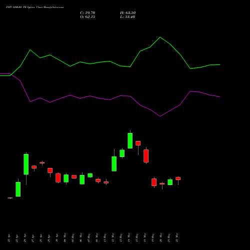Select the 18 May date label
Viewport: 250px width, 250px height.
(x=145, y=237)
